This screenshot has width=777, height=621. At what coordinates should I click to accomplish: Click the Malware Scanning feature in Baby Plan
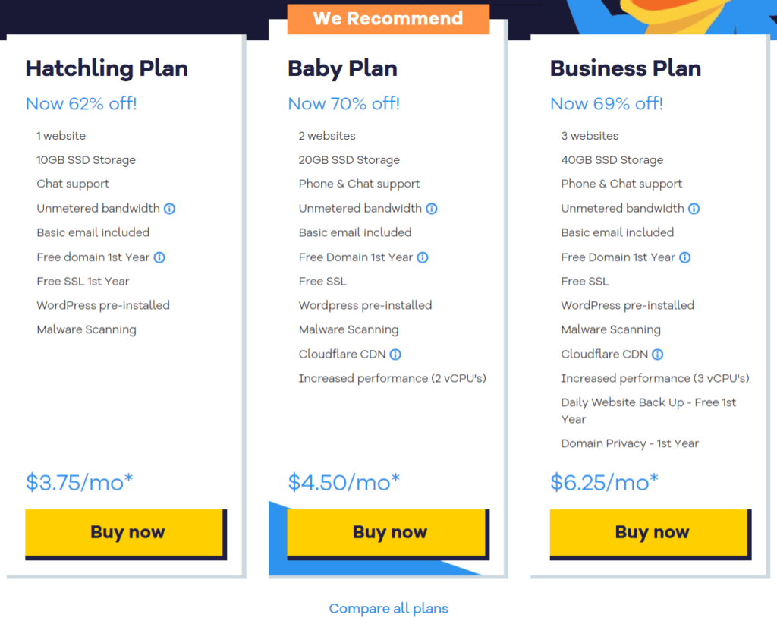click(348, 329)
